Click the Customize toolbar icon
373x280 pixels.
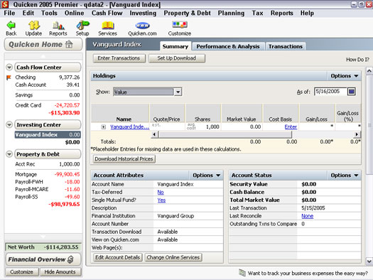pos(180,25)
